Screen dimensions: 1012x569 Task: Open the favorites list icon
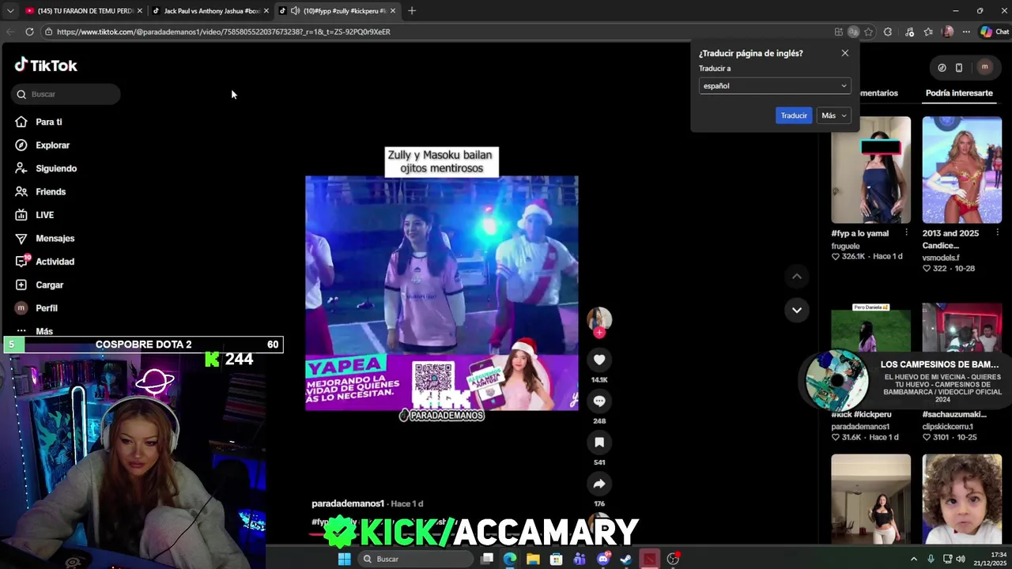click(928, 32)
